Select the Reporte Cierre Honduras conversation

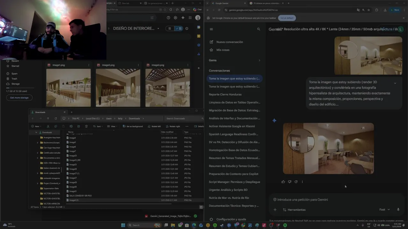click(x=225, y=94)
